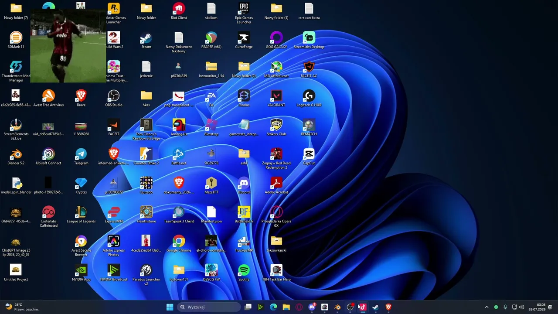The height and width of the screenshot is (314, 558).
Task: Select the League of Legends shortcut
Action: coord(81,215)
